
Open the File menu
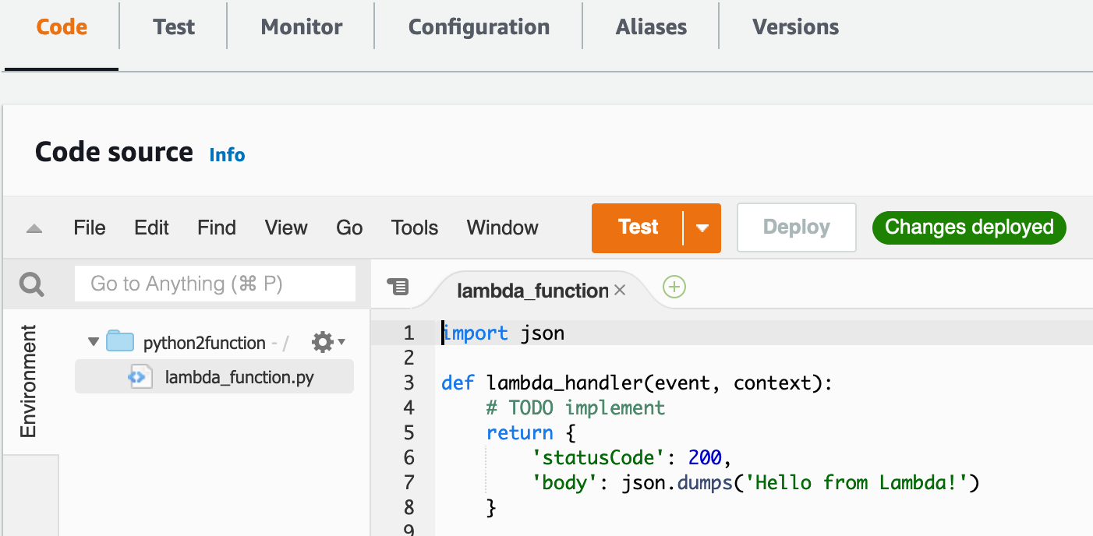[x=90, y=228]
